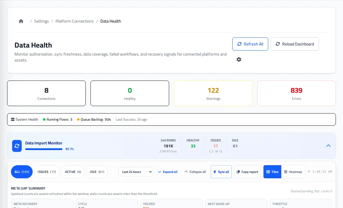Switch to Heatmap view
This screenshot has width=343, height=208.
(x=293, y=172)
